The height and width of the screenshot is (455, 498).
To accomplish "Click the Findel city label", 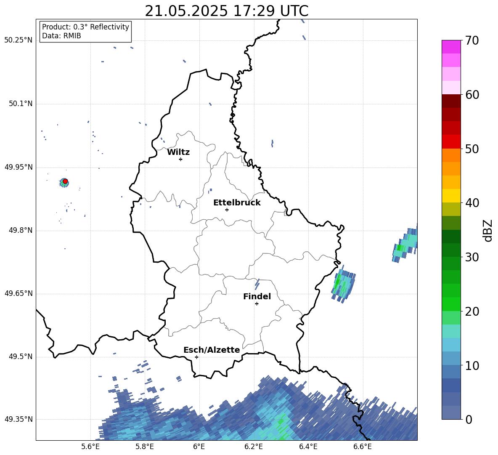I will 257,296.
